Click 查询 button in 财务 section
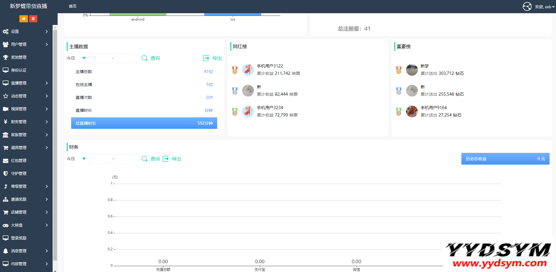The width and height of the screenshot is (556, 272). pos(155,159)
